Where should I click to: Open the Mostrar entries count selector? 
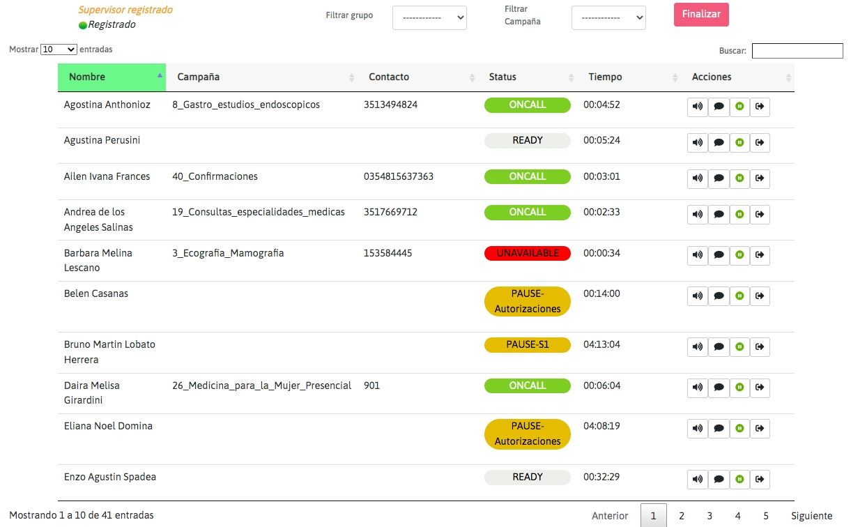[x=59, y=49]
